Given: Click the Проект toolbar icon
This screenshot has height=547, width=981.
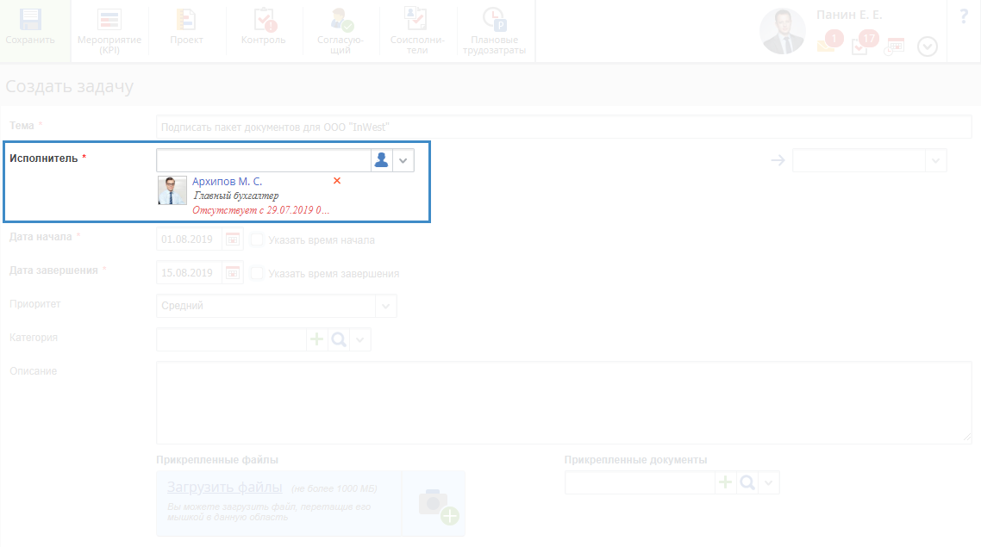Looking at the screenshot, I should pos(186,27).
